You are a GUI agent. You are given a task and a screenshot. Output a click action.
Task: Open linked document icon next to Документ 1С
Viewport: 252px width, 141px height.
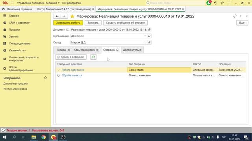pyautogui.click(x=149, y=30)
